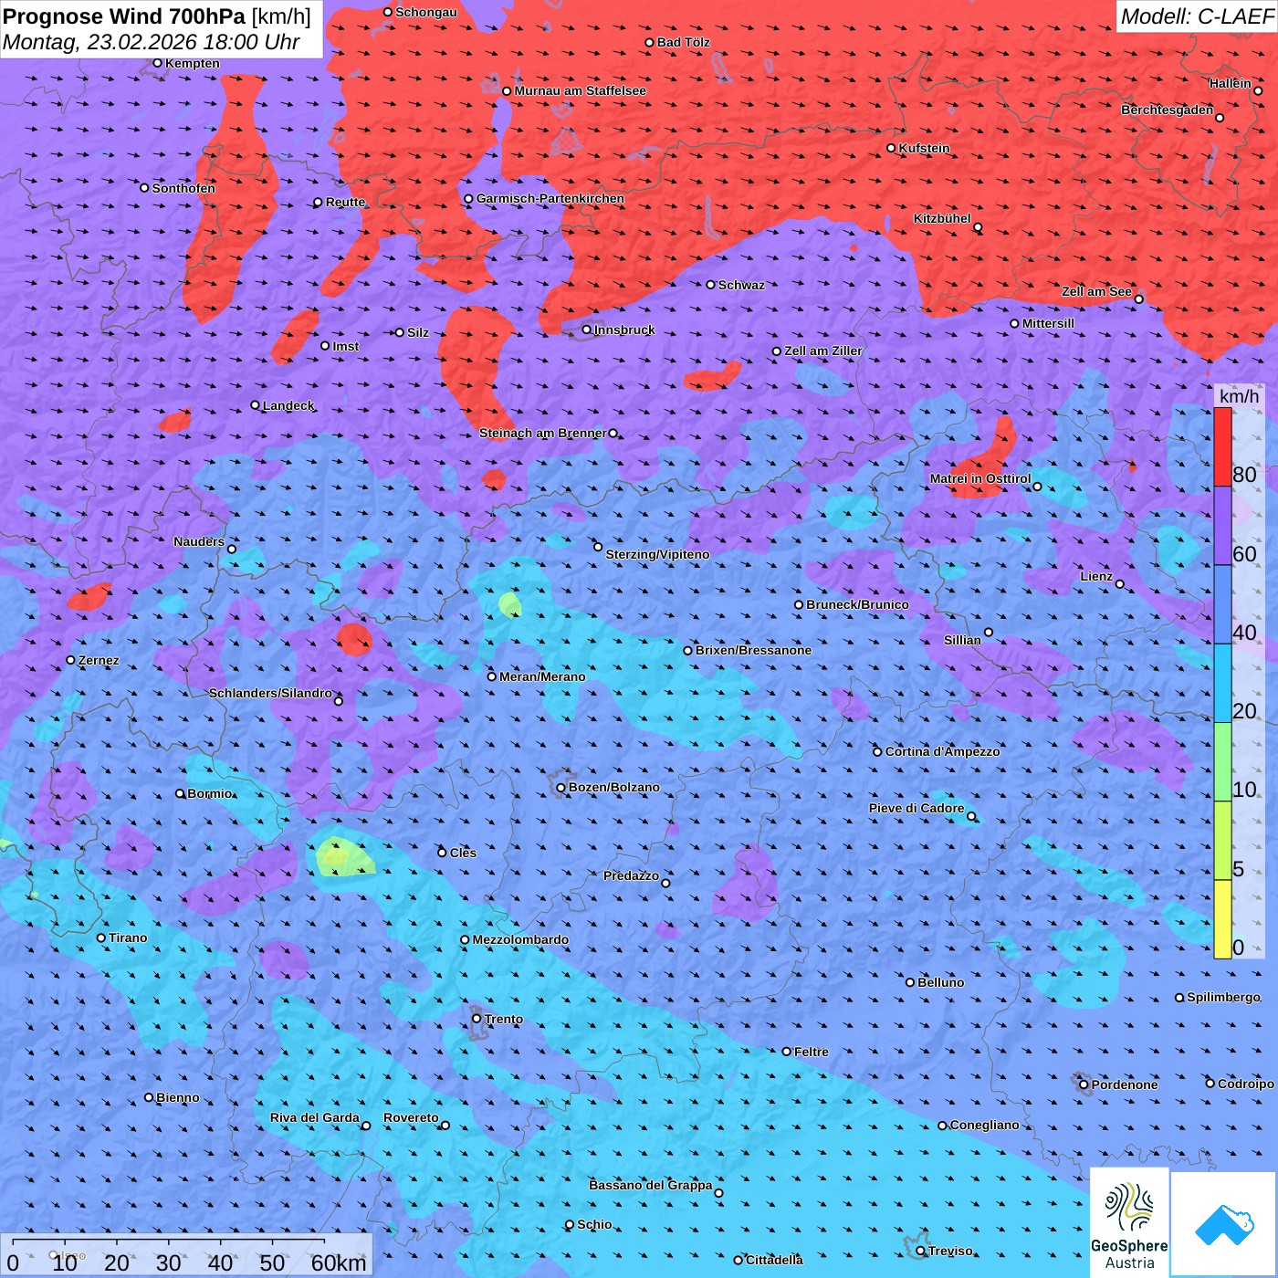Click the Bruneck/Brunico label
This screenshot has width=1278, height=1278.
[857, 604]
